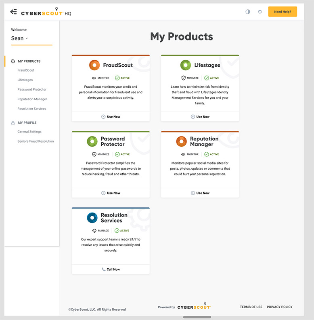Click the FraudScout orange product icon

click(94, 65)
